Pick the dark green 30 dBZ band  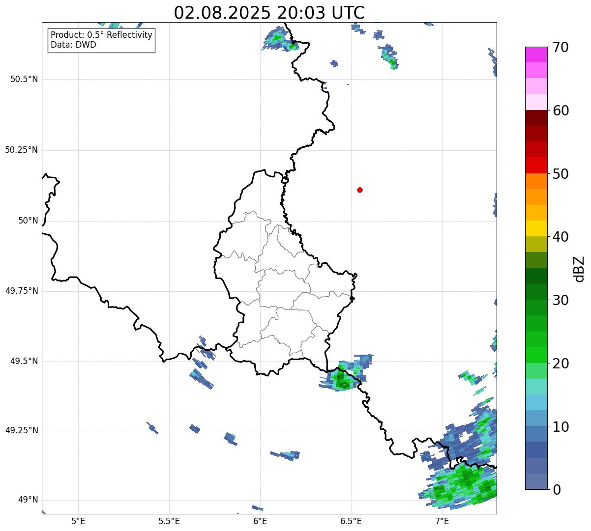pyautogui.click(x=536, y=292)
